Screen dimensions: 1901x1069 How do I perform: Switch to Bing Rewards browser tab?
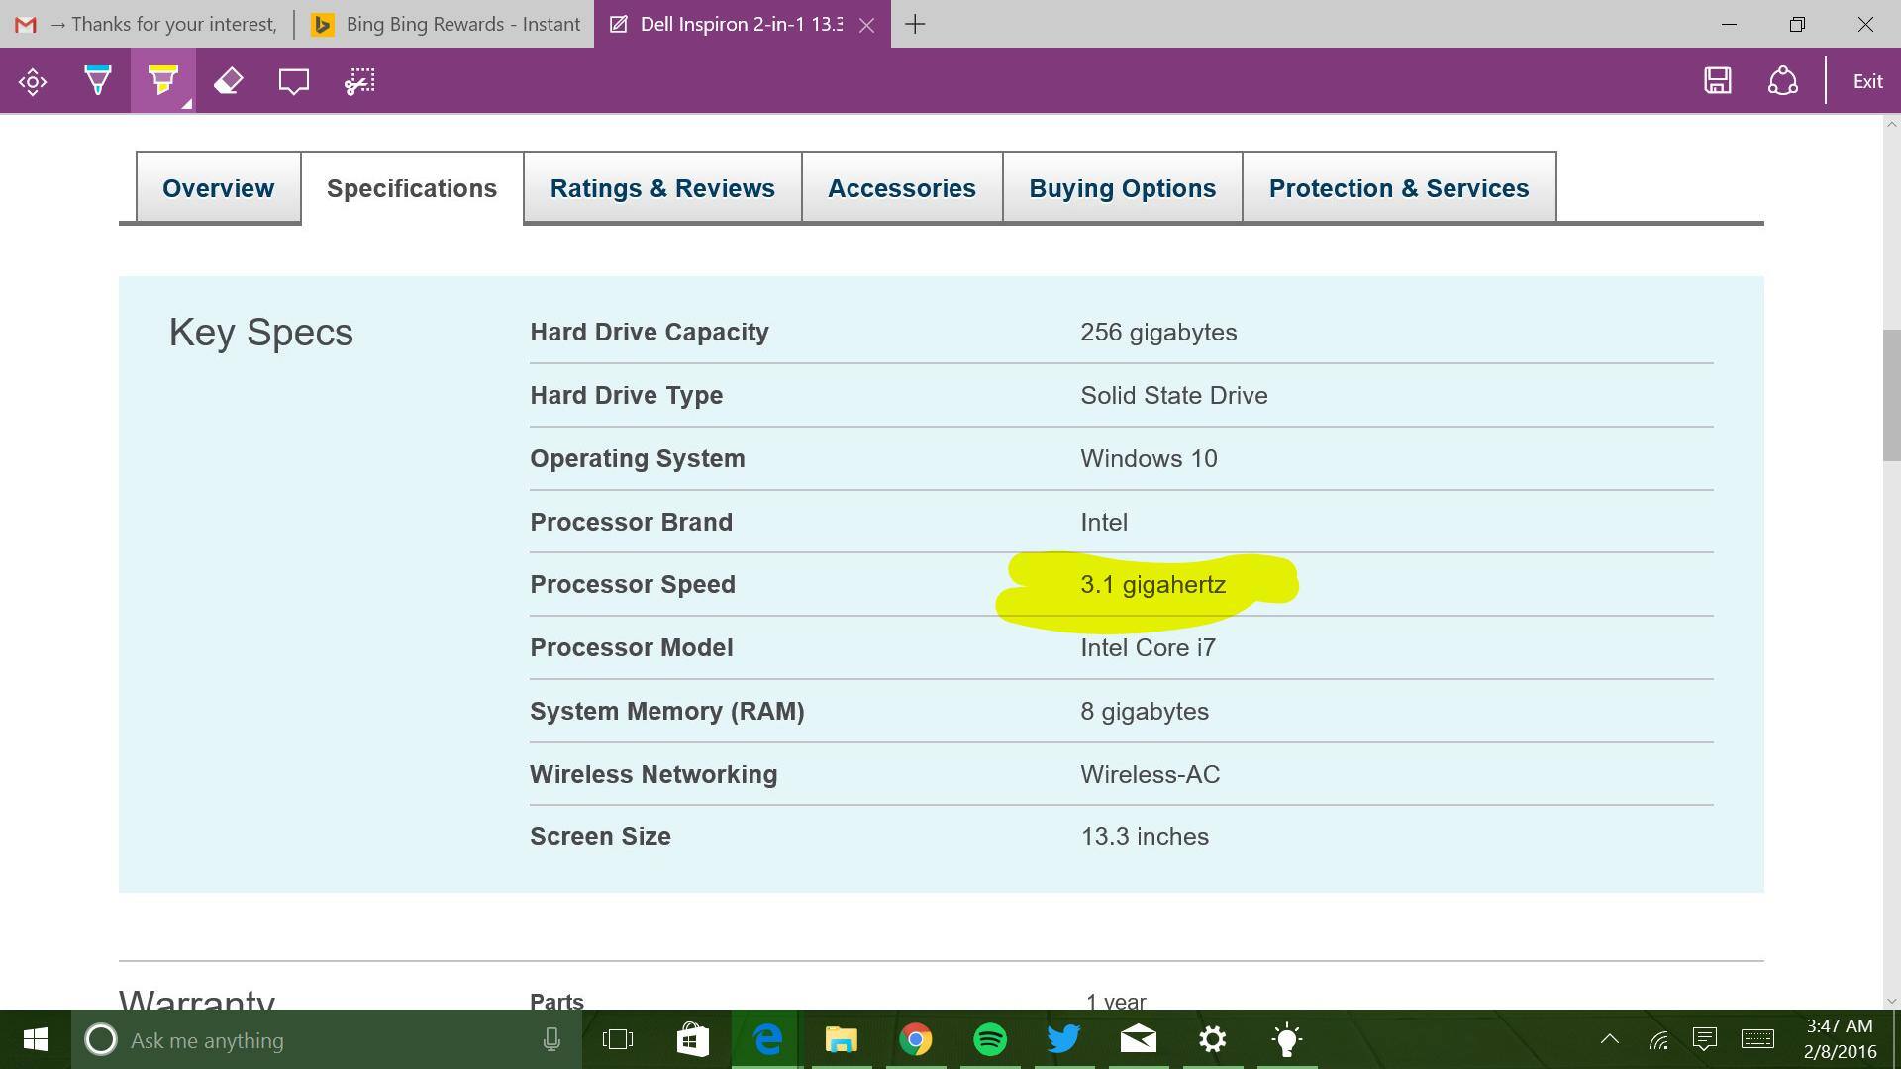click(446, 24)
